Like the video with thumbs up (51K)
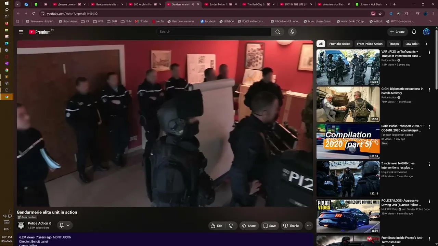438x246 pixels. [x=217, y=226]
